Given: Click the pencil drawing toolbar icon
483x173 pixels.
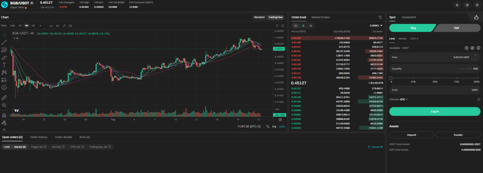Looking at the screenshot, I should (64, 26).
